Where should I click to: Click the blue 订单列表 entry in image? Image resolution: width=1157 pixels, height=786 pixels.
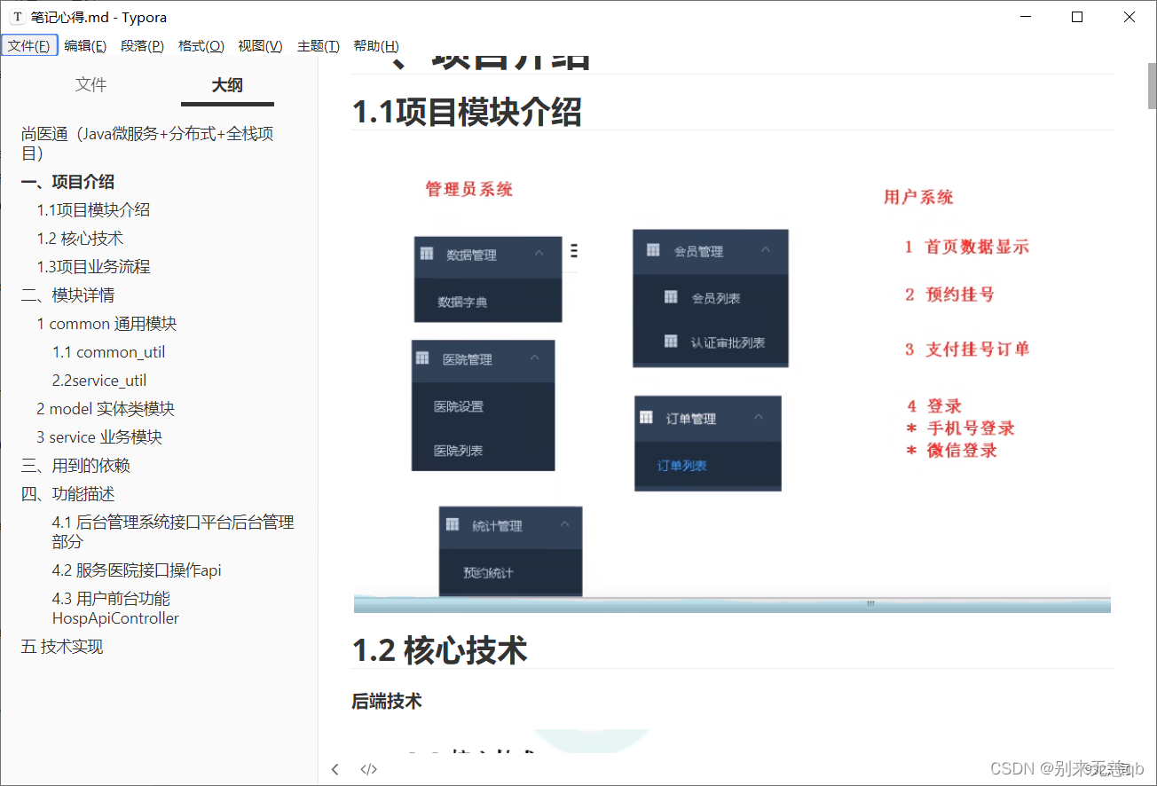[x=682, y=466]
